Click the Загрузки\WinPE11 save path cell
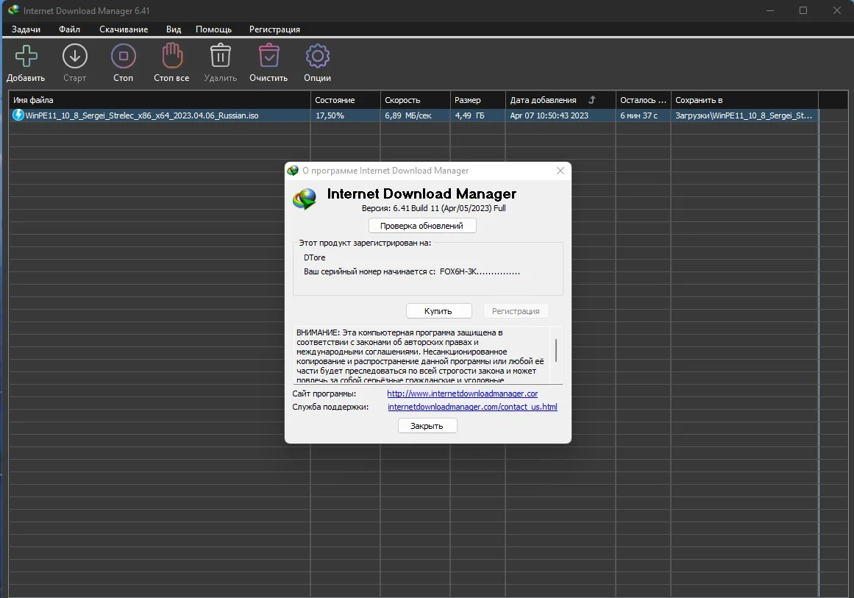Viewport: 854px width, 598px height. (744, 115)
